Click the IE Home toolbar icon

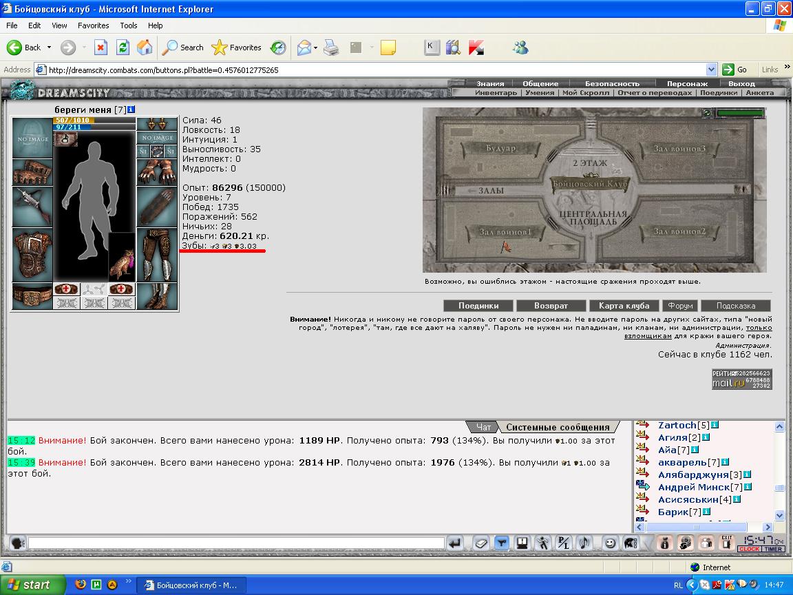(x=145, y=48)
